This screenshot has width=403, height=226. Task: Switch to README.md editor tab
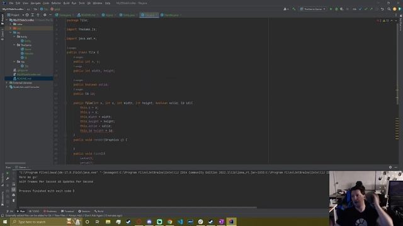88,15
